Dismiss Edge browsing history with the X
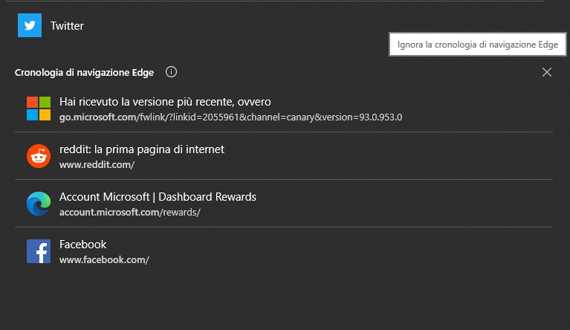Viewport: 570px width, 330px height. (x=547, y=72)
